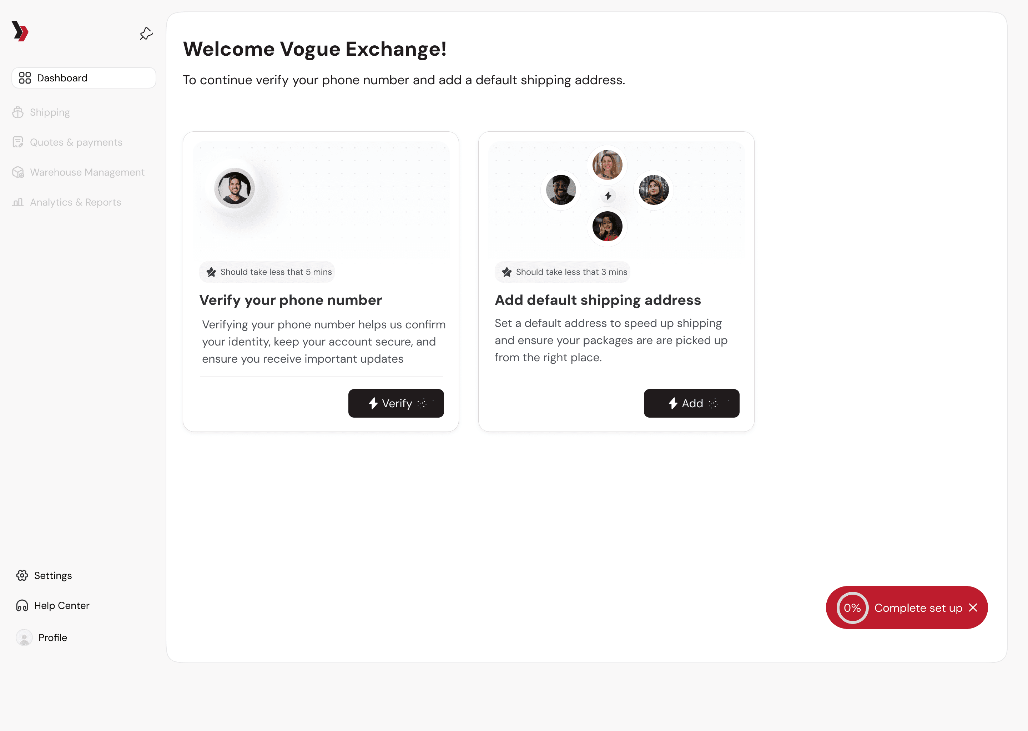The height and width of the screenshot is (731, 1028).
Task: Click the pin sidebar icon
Action: [146, 34]
